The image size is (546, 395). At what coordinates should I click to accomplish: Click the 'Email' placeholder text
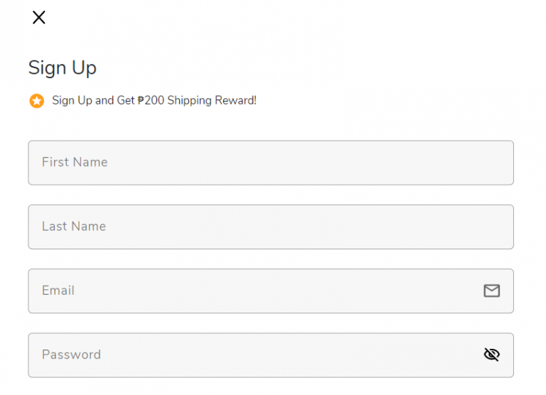pyautogui.click(x=58, y=291)
